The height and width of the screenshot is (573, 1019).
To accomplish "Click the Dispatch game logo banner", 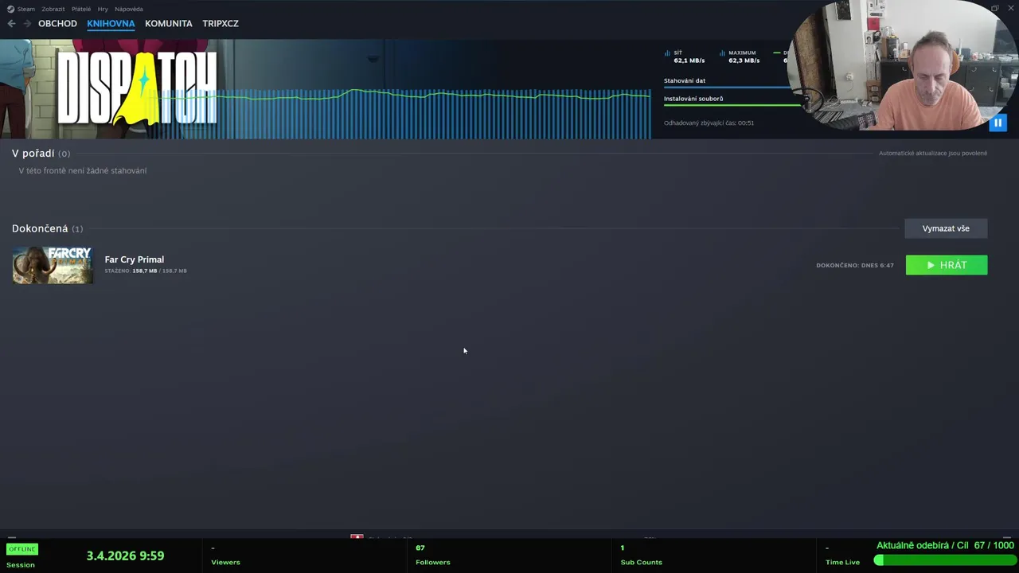I will [137, 88].
